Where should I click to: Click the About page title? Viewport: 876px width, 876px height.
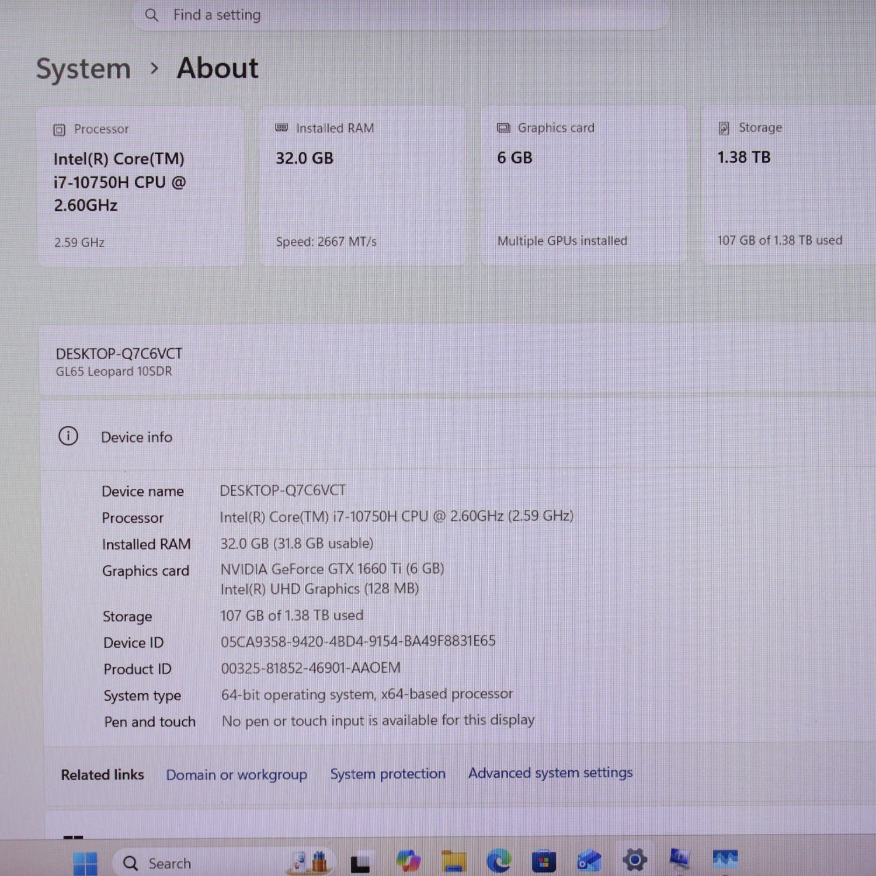217,68
